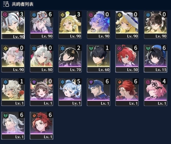The height and width of the screenshot is (144, 171).
Task: Click the spectro sun icon on white-hat card
Action: click(x=119, y=15)
